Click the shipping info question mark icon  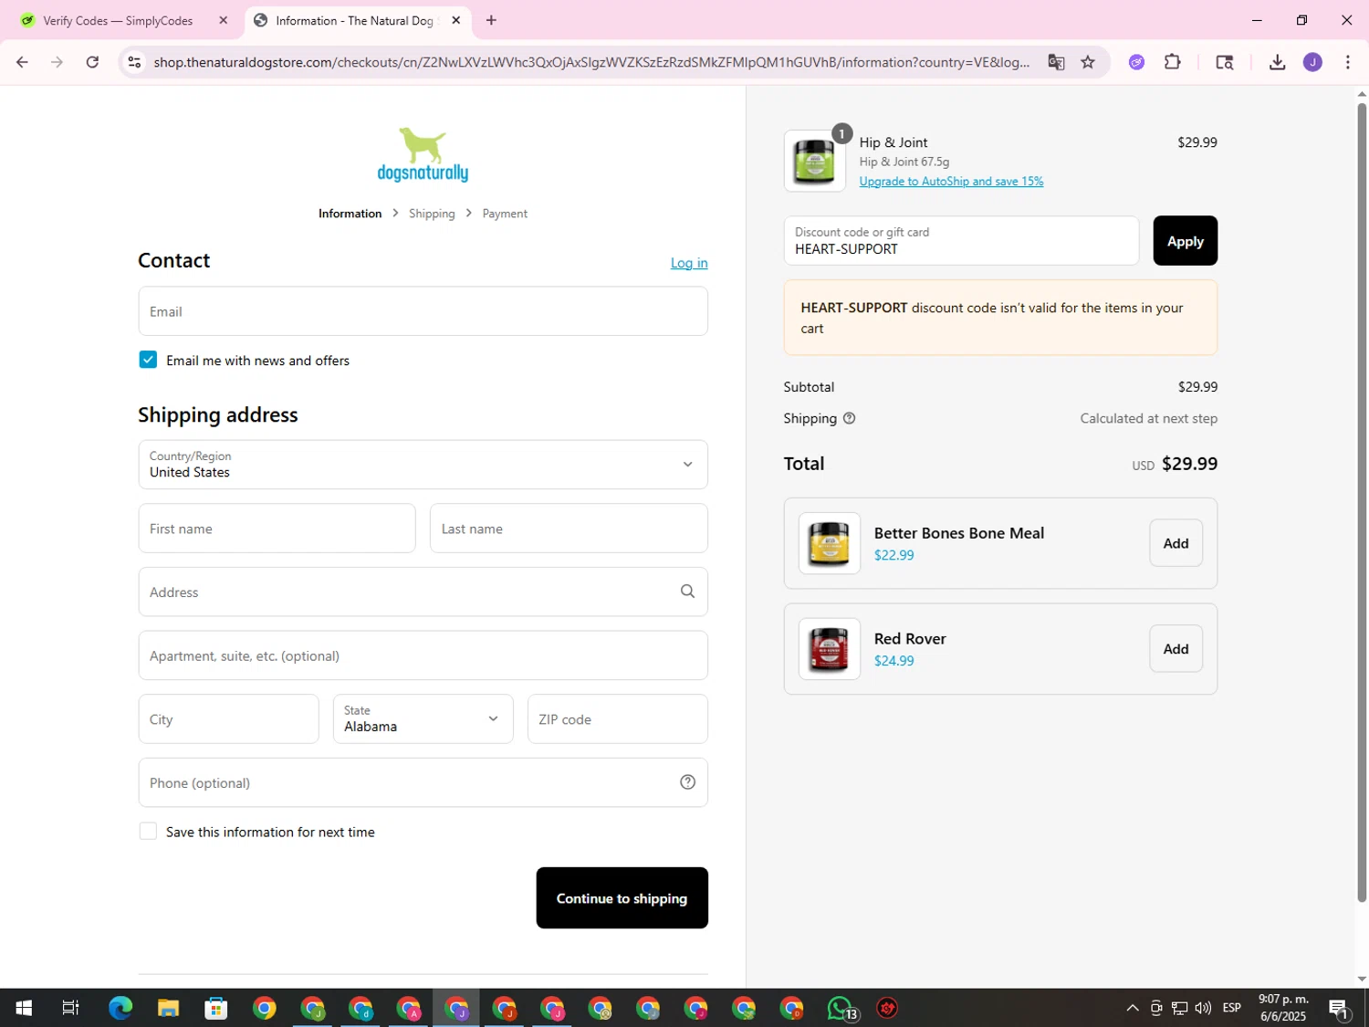(849, 418)
